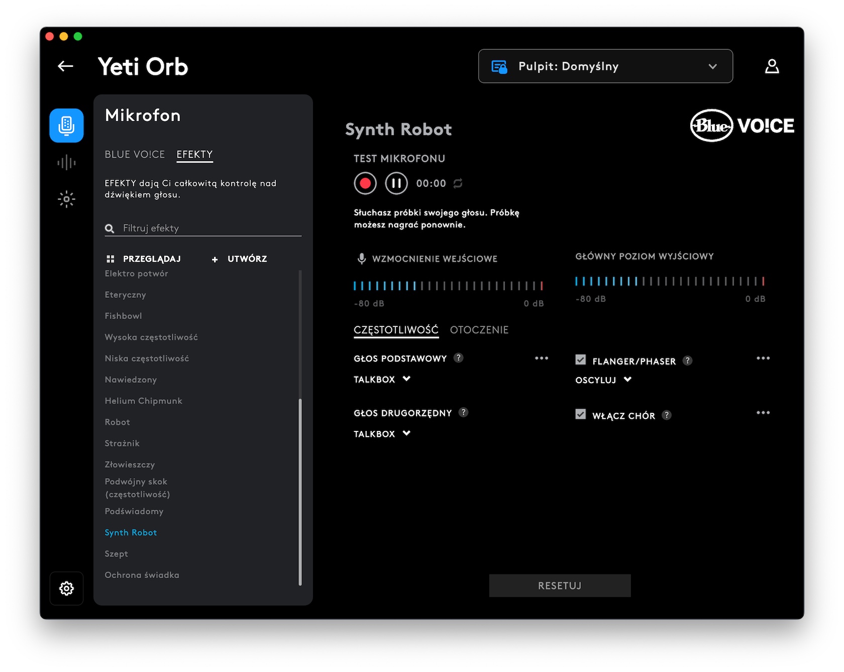The image size is (844, 672).
Task: Open the user account profile icon
Action: [x=772, y=66]
